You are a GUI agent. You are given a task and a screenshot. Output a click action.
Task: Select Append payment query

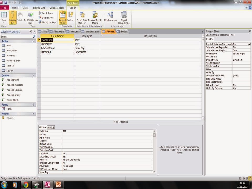click(14, 90)
